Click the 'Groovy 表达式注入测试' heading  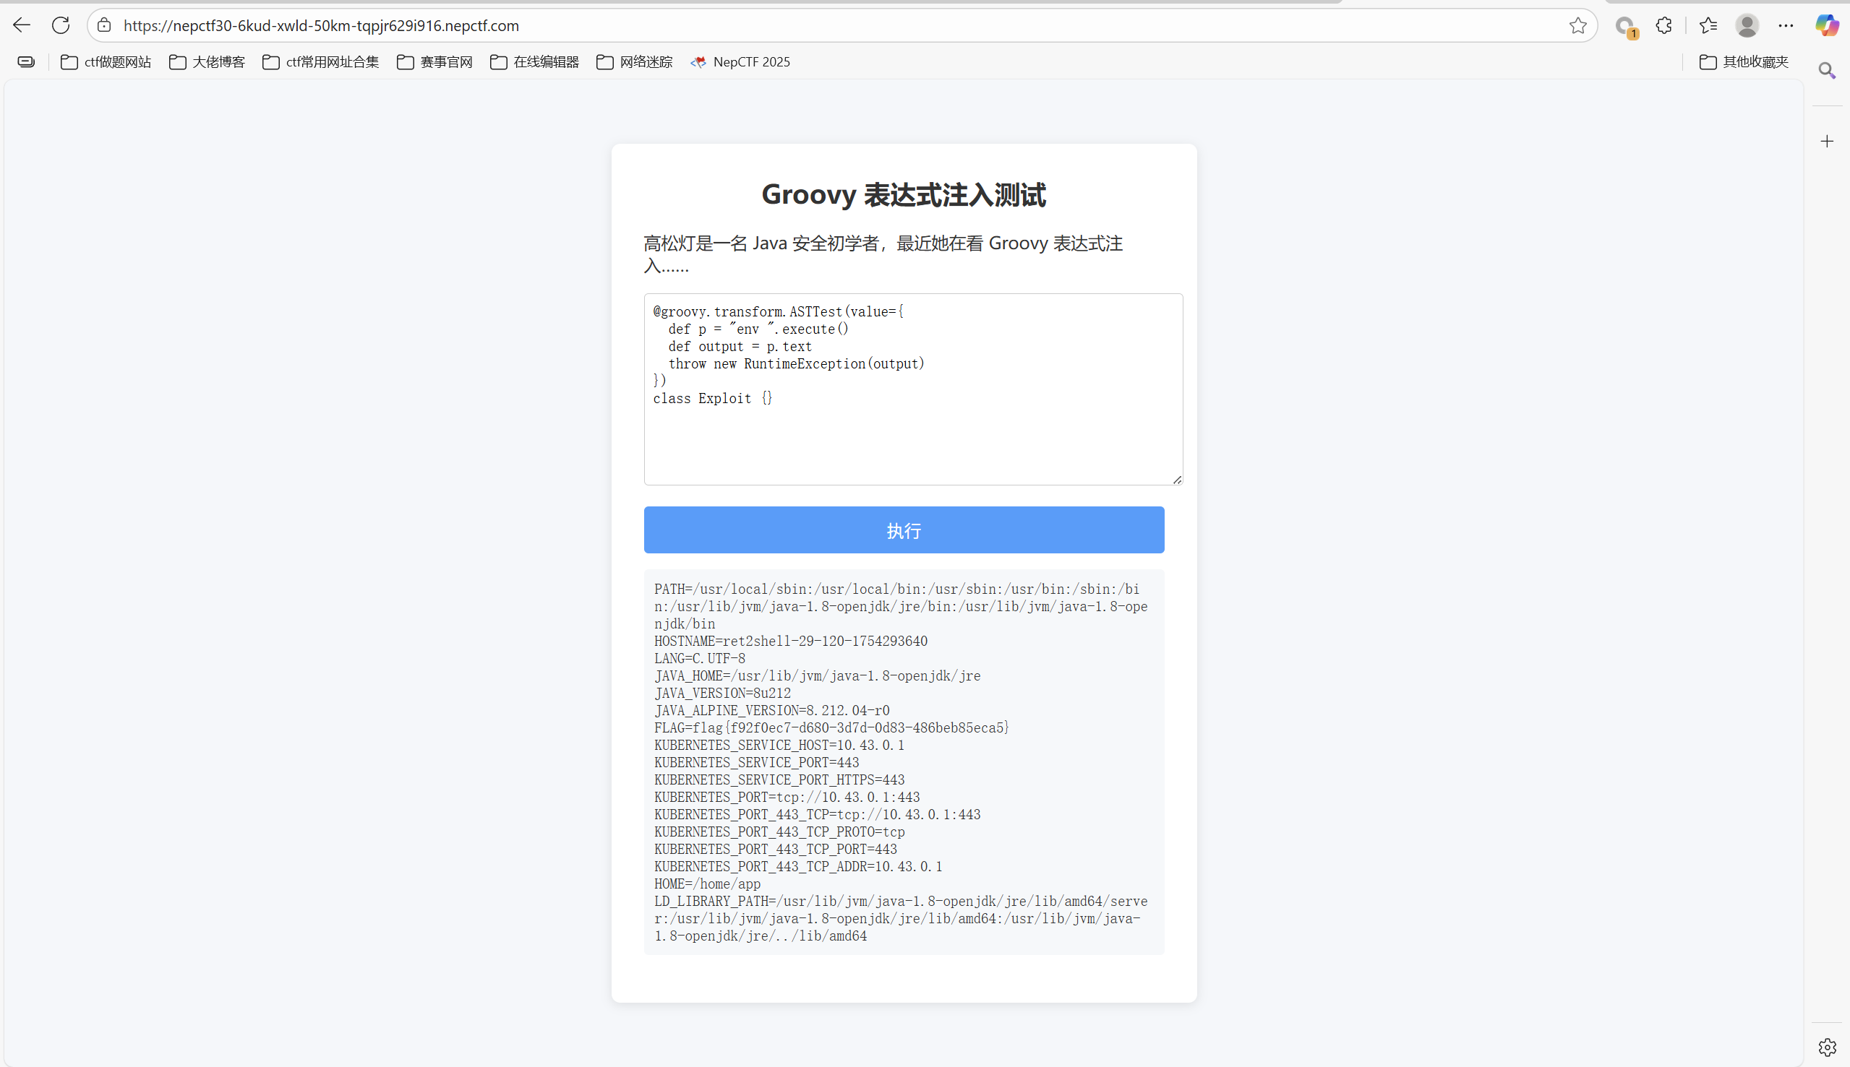tap(904, 195)
